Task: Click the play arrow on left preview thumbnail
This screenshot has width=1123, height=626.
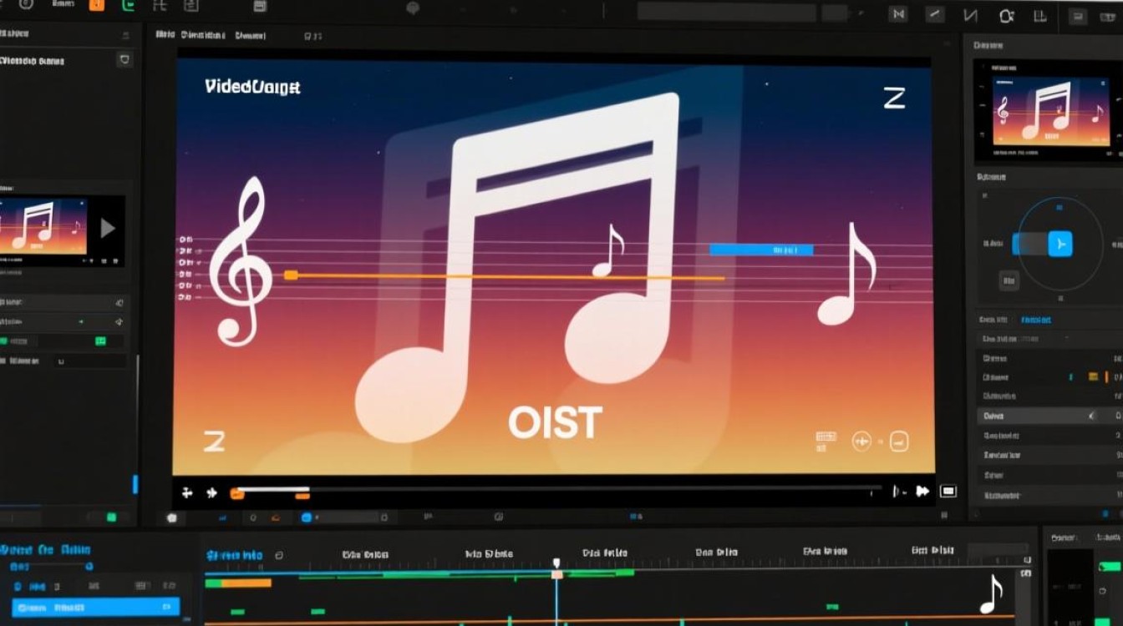Action: point(108,228)
